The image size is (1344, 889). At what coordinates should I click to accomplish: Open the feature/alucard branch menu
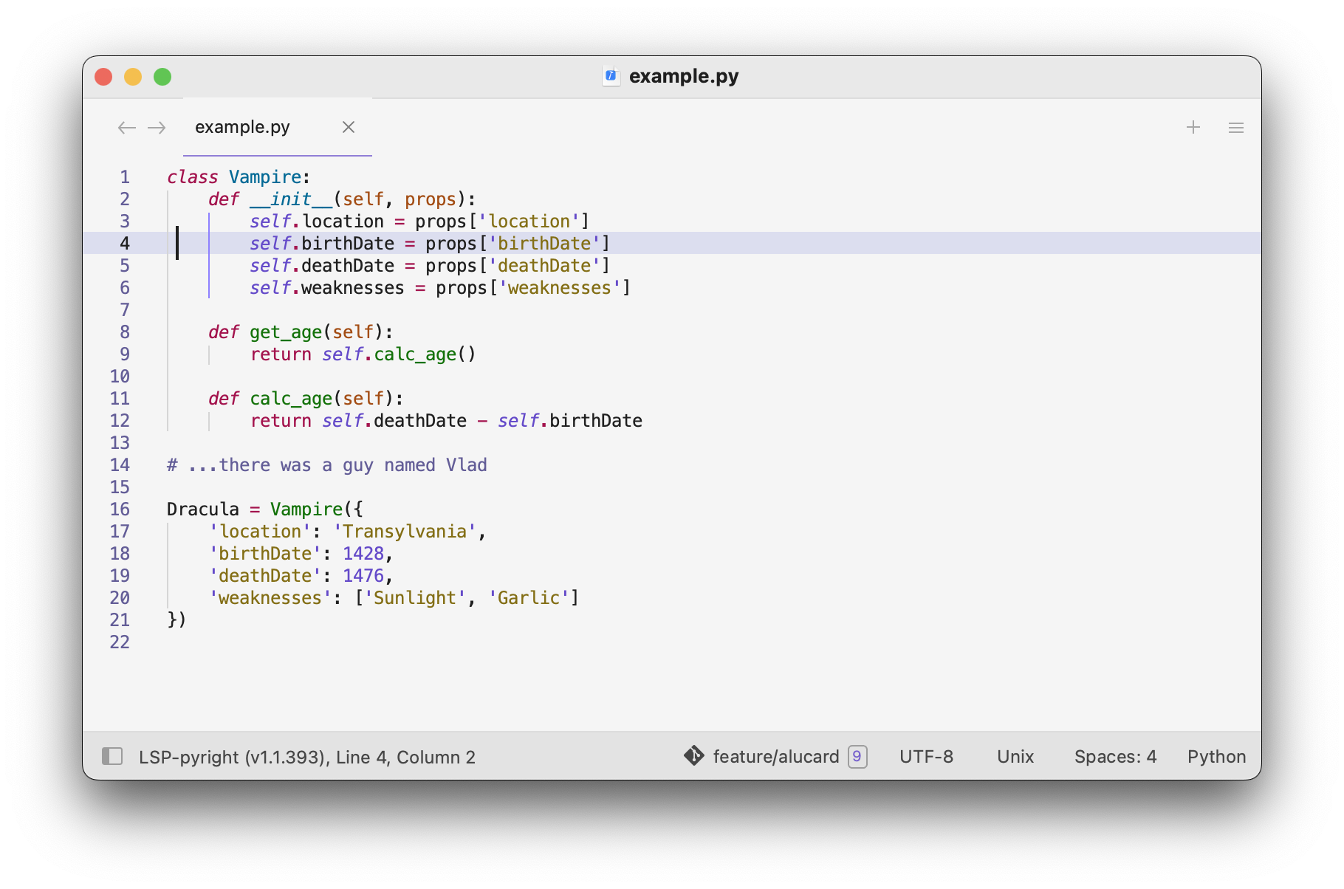click(776, 757)
